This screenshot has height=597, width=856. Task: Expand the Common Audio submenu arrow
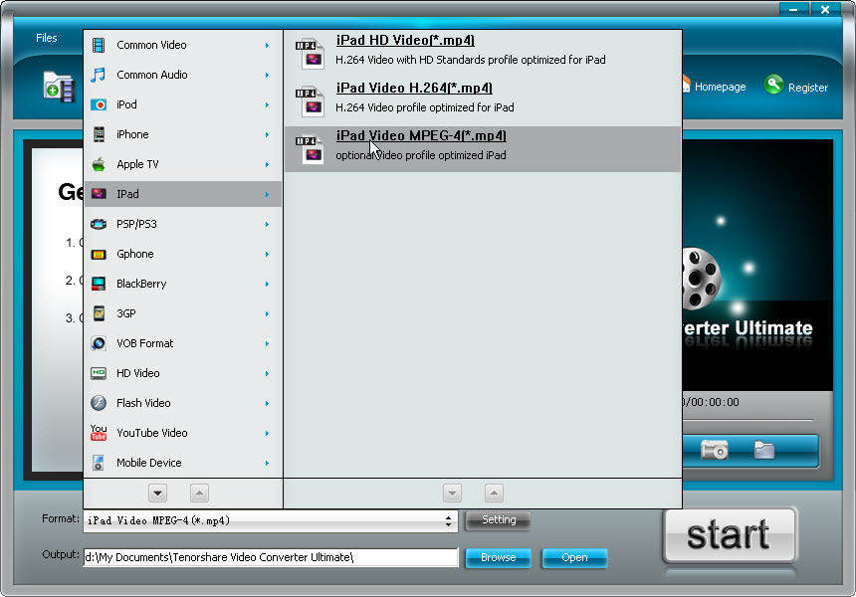(x=267, y=75)
